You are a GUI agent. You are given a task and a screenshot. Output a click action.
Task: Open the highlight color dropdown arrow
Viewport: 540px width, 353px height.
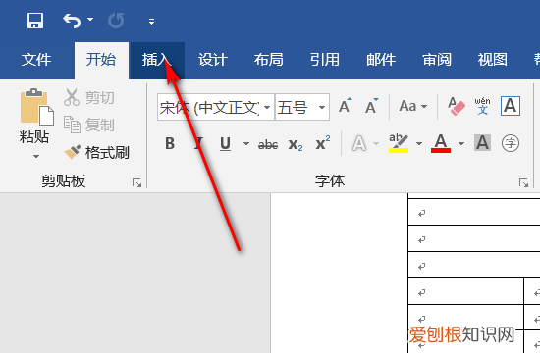419,143
